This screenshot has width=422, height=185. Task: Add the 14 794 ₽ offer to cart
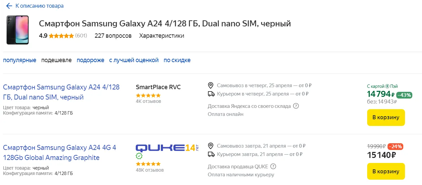tap(386, 118)
